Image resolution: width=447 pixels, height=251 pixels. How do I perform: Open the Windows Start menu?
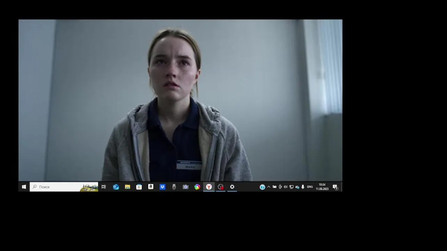click(24, 187)
